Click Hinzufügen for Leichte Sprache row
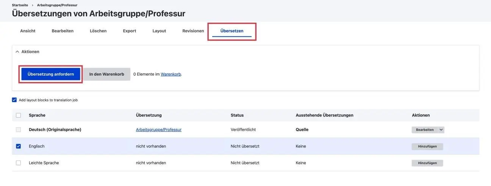This screenshot has width=491, height=186. point(427,163)
